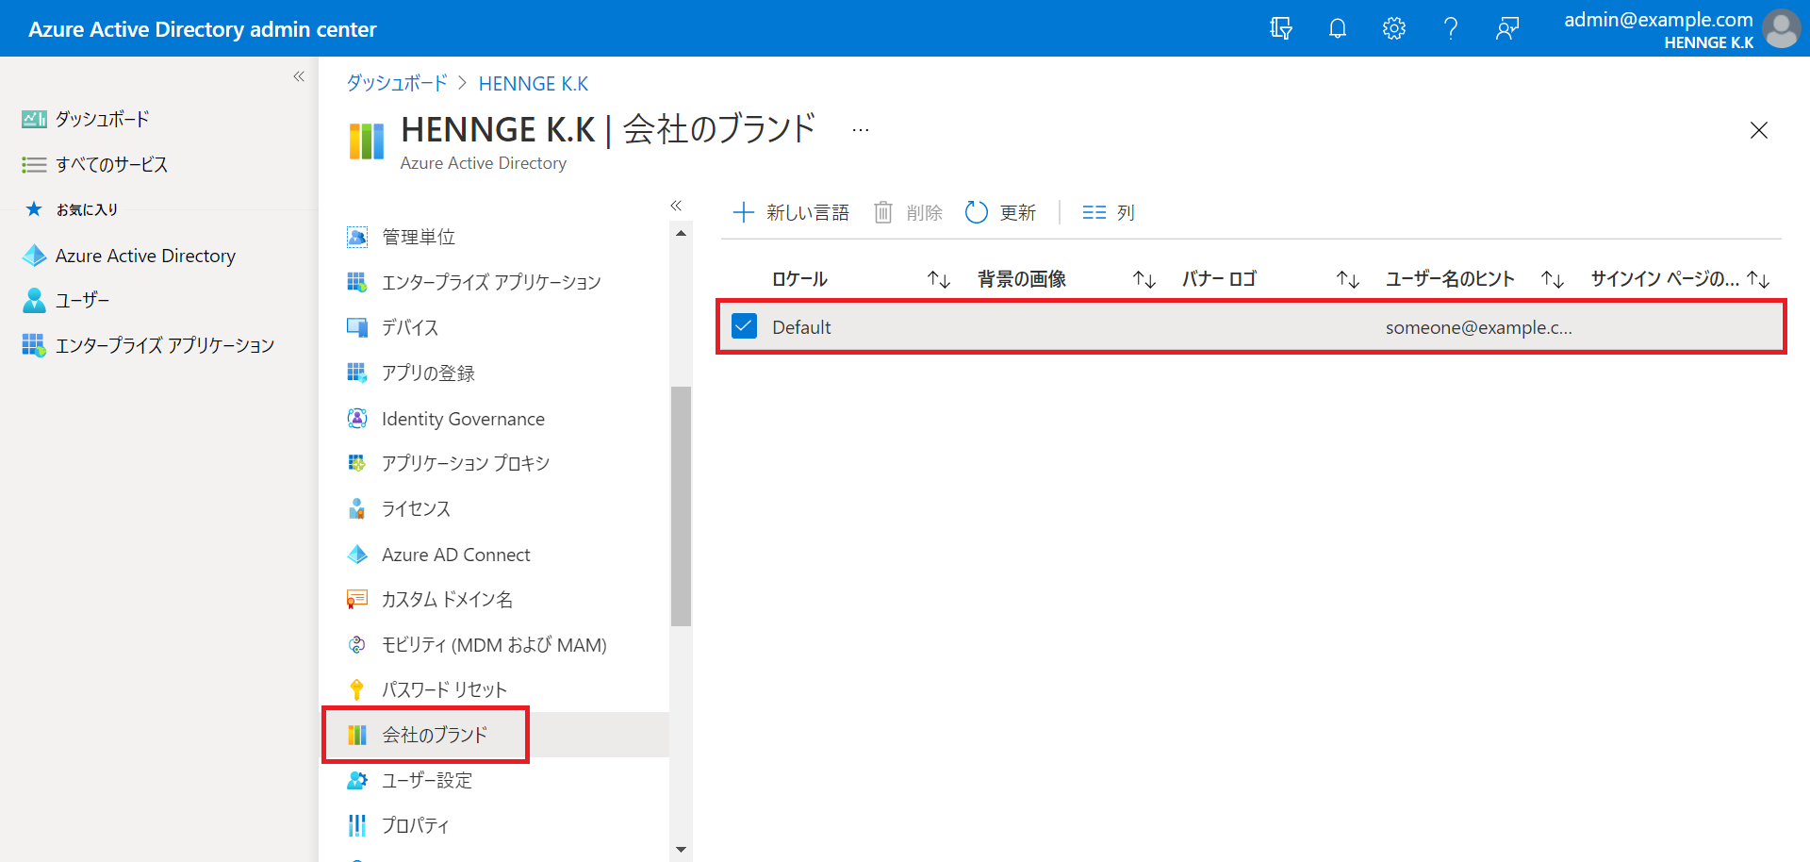This screenshot has width=1810, height=862.
Task: Open the help question mark
Action: [x=1450, y=28]
